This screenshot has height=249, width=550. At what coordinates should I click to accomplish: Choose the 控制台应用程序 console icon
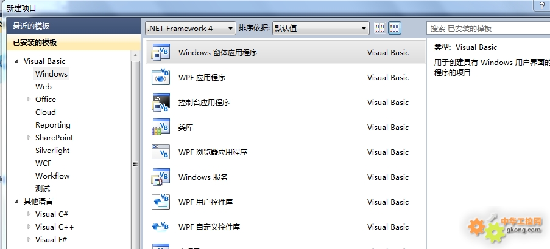pyautogui.click(x=161, y=103)
